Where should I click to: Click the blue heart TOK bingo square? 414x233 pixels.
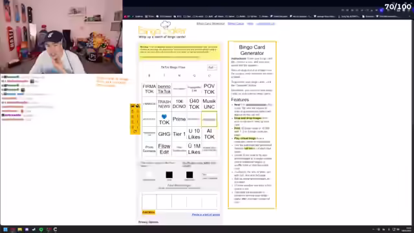pyautogui.click(x=164, y=119)
